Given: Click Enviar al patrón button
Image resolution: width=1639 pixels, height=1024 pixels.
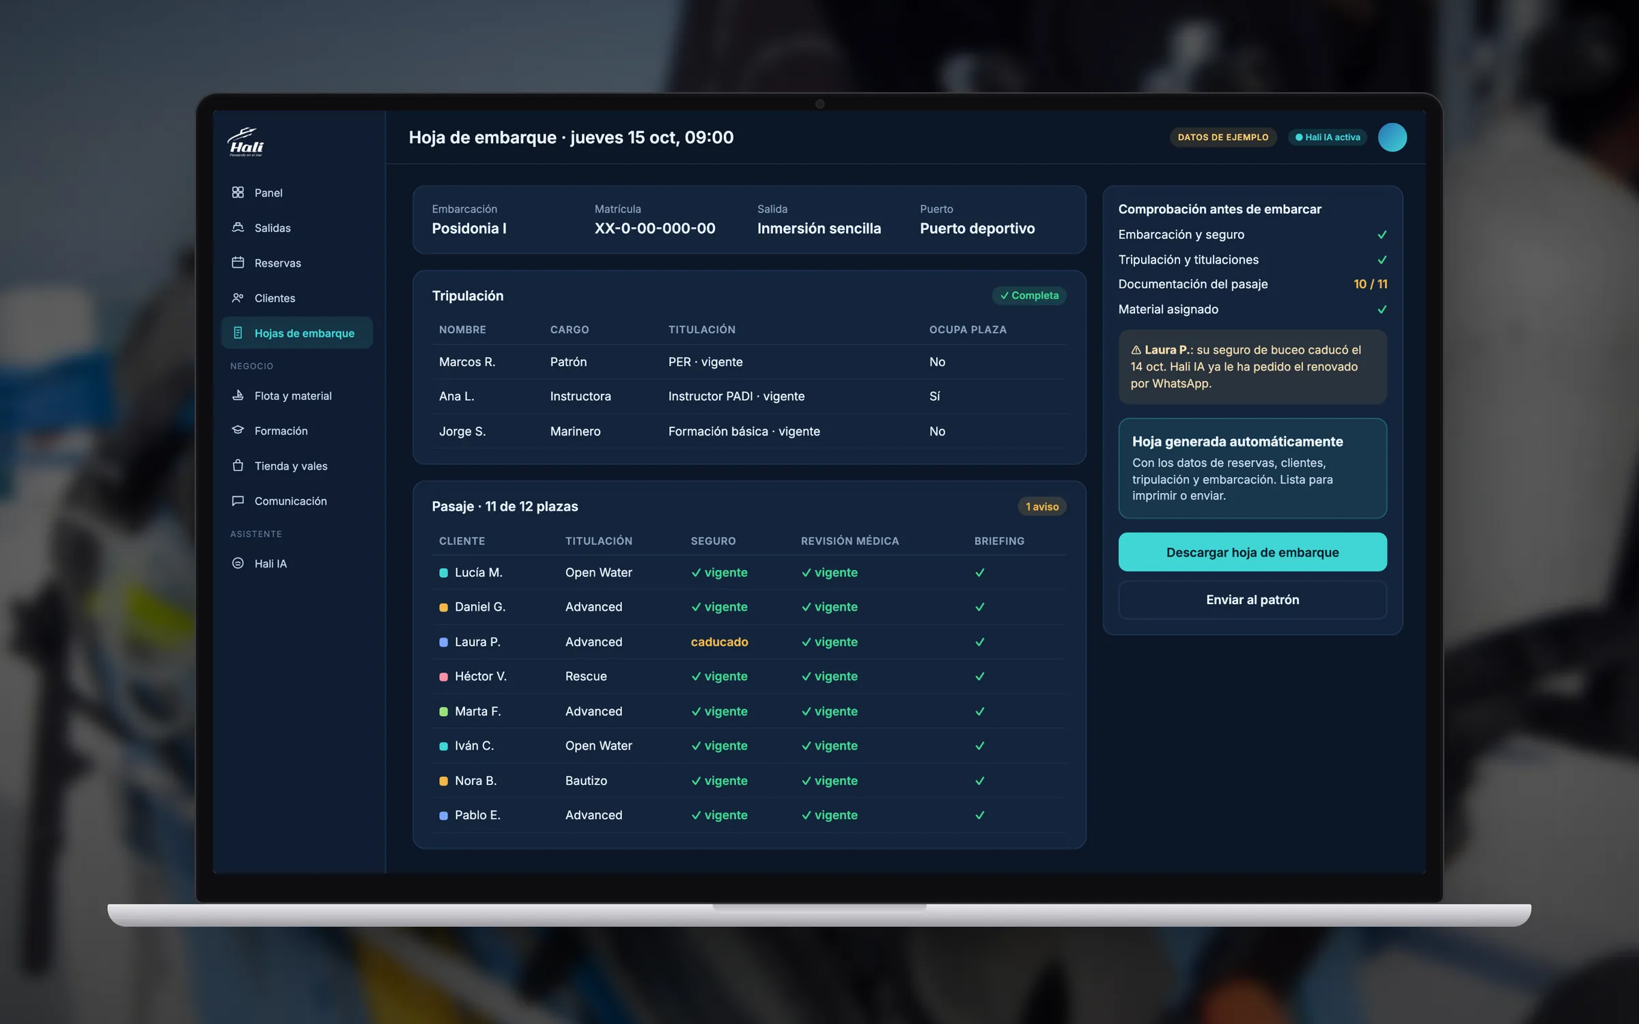Looking at the screenshot, I should [x=1252, y=600].
